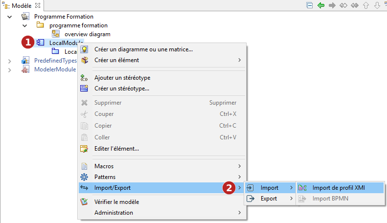The height and width of the screenshot is (223, 387).
Task: Collapse the Programme Formation project node
Action: click(9, 17)
